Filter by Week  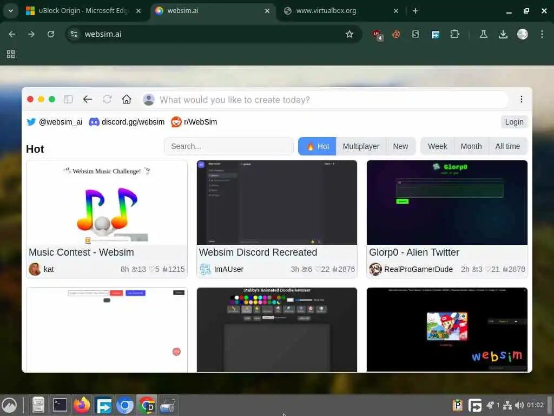coord(437,146)
